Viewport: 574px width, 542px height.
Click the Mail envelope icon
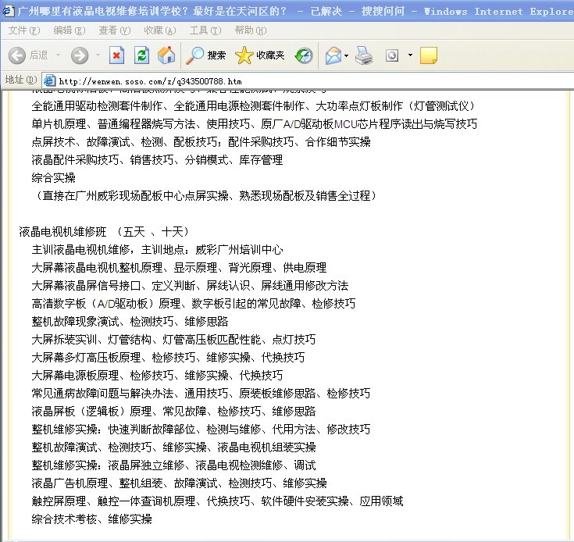click(333, 55)
